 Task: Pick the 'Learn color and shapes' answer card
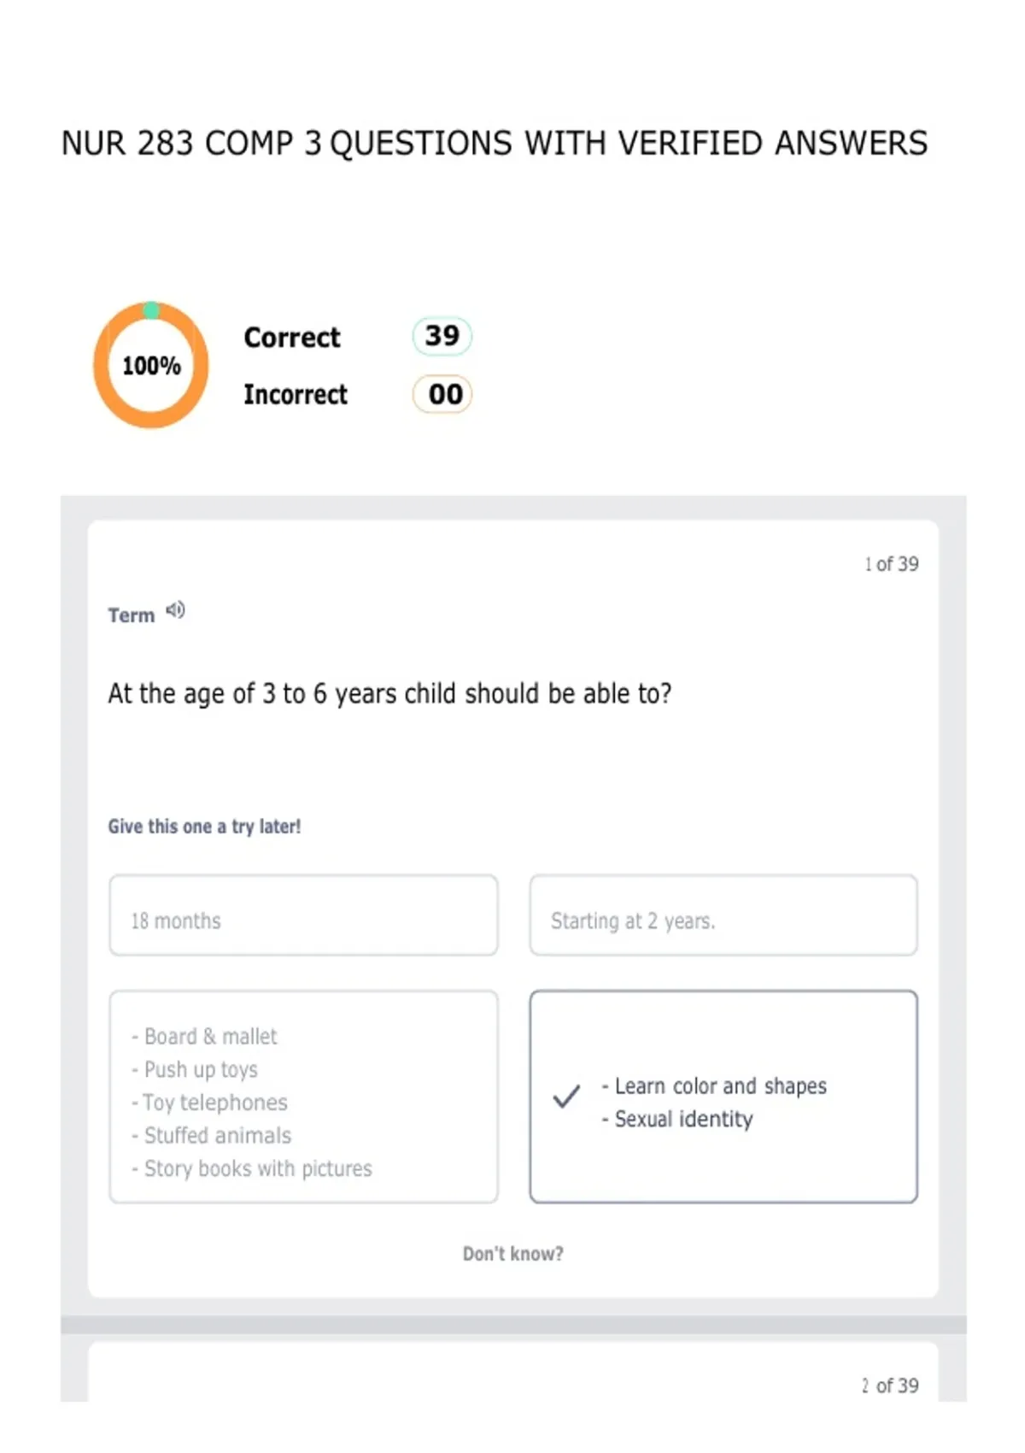pos(723,1097)
